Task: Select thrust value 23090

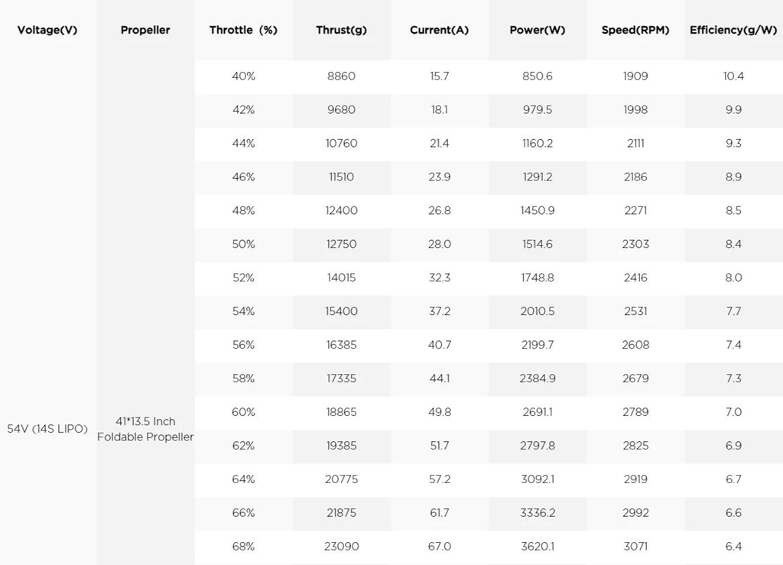Action: coord(342,547)
